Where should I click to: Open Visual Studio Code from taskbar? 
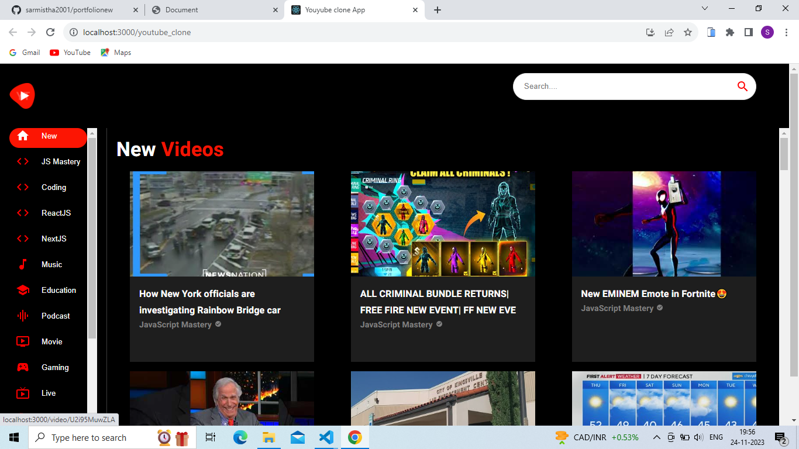tap(326, 437)
